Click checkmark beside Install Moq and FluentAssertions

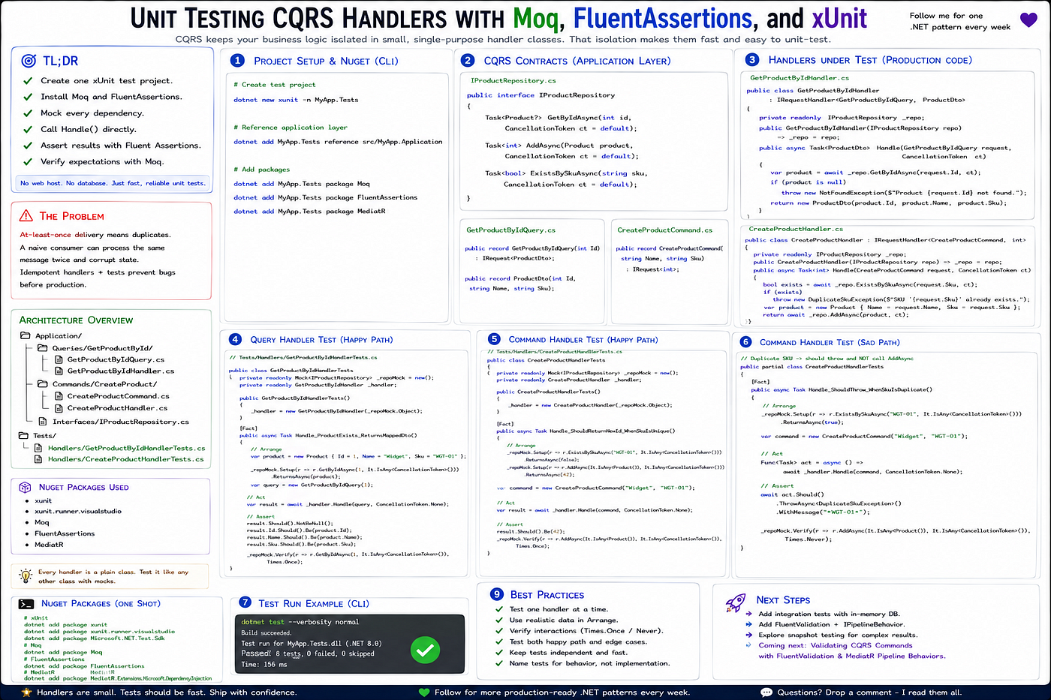(28, 97)
